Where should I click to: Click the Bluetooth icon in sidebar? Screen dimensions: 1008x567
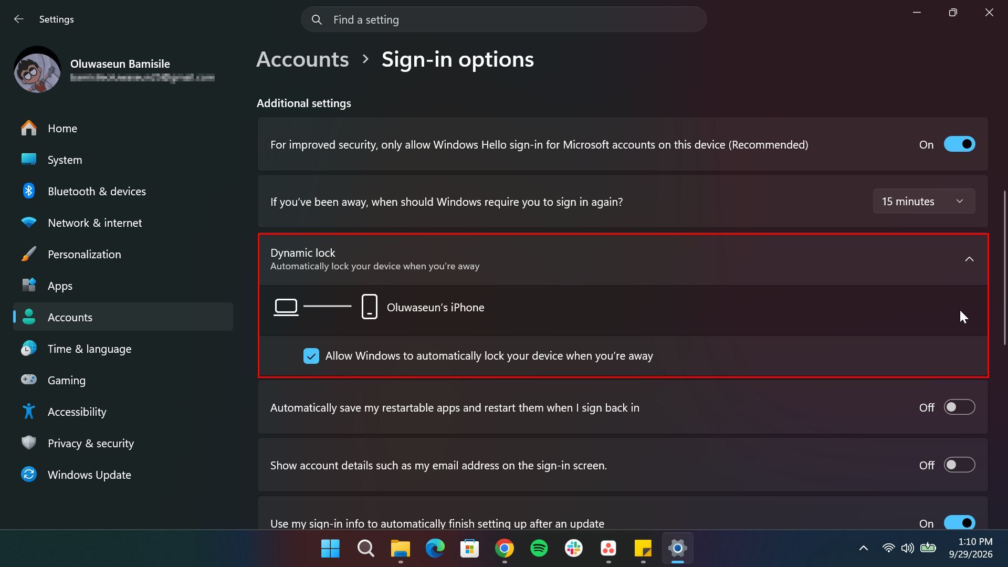point(29,191)
